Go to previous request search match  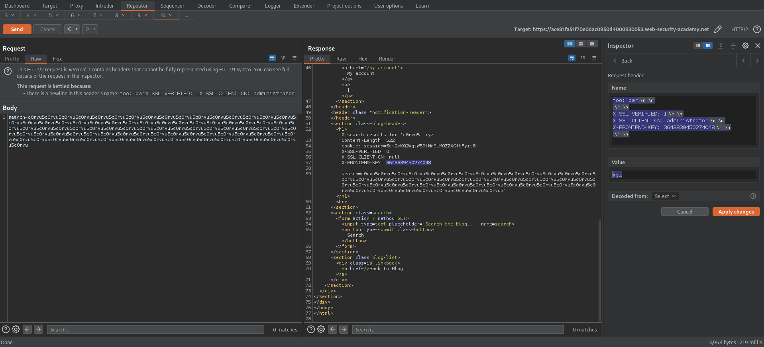tap(27, 329)
